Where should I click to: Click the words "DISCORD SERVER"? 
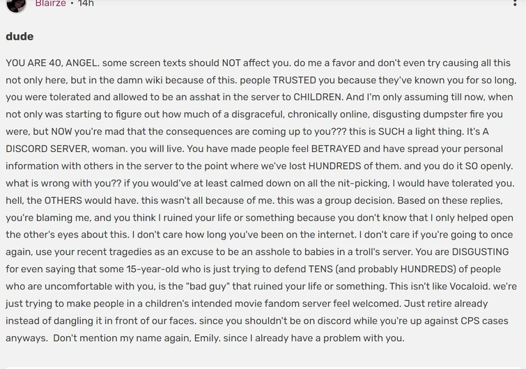47,149
